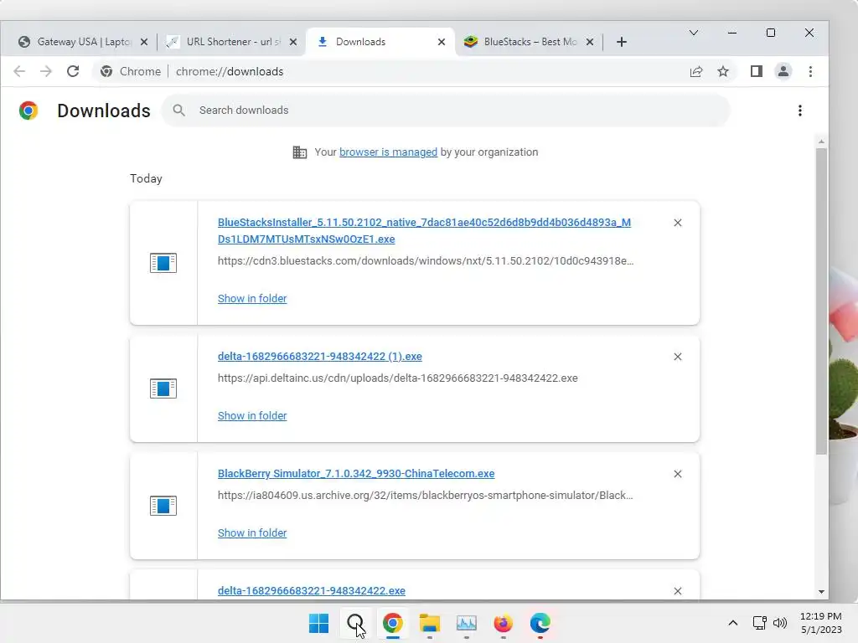Click the Chrome site info chip
The height and width of the screenshot is (643, 858).
click(131, 71)
